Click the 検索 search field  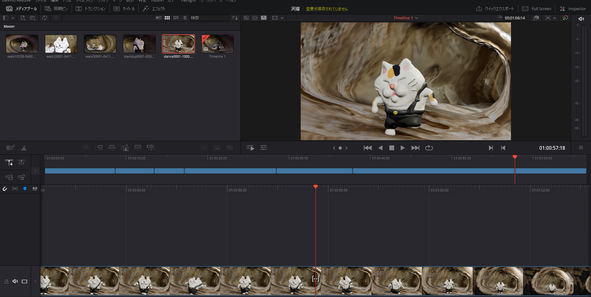click(209, 18)
